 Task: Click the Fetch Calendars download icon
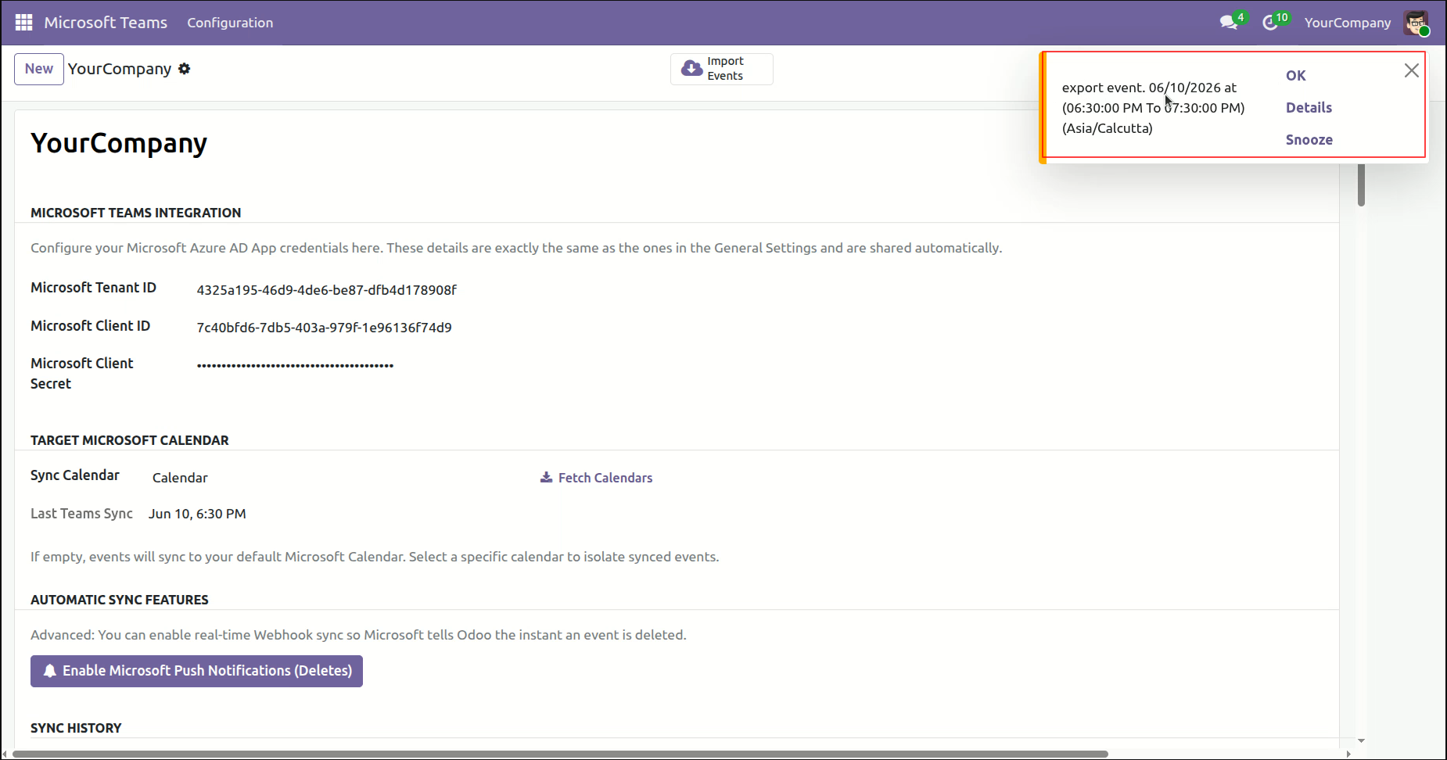click(x=546, y=478)
